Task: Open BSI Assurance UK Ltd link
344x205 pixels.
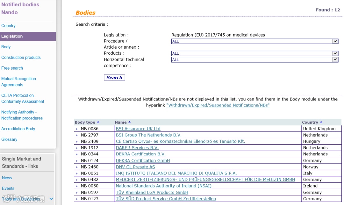Action: [x=138, y=129]
